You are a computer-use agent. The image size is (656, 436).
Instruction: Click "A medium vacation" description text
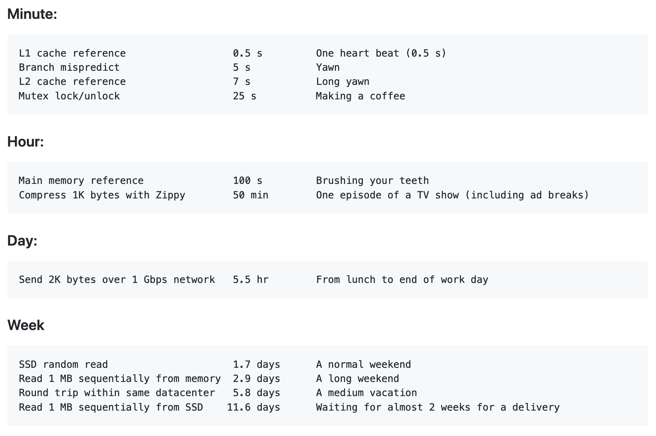point(367,393)
